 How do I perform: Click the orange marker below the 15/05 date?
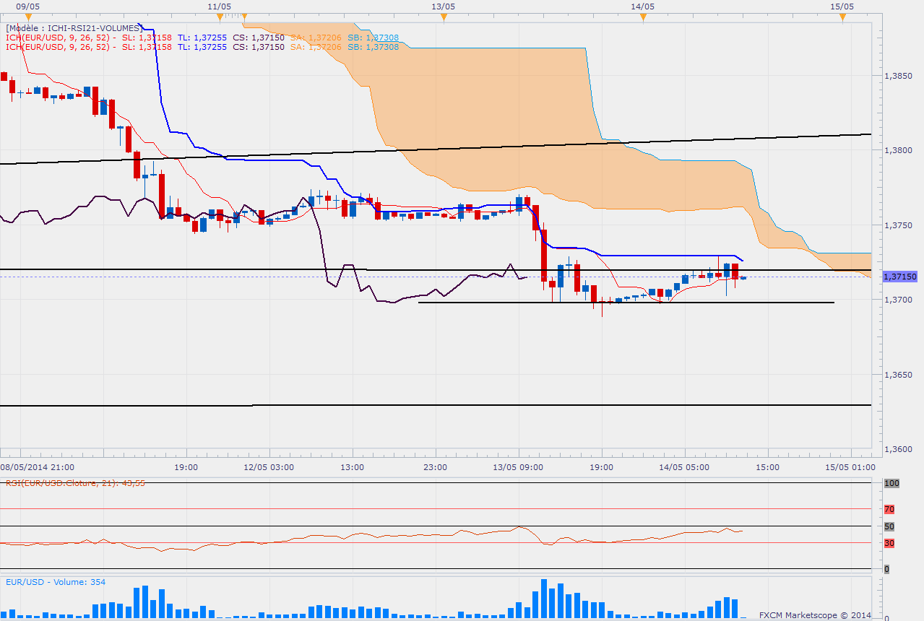pyautogui.click(x=842, y=16)
